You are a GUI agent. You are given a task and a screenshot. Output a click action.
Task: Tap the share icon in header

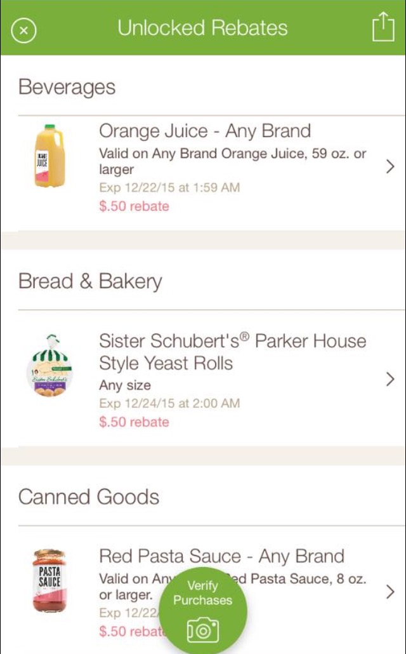click(x=383, y=29)
